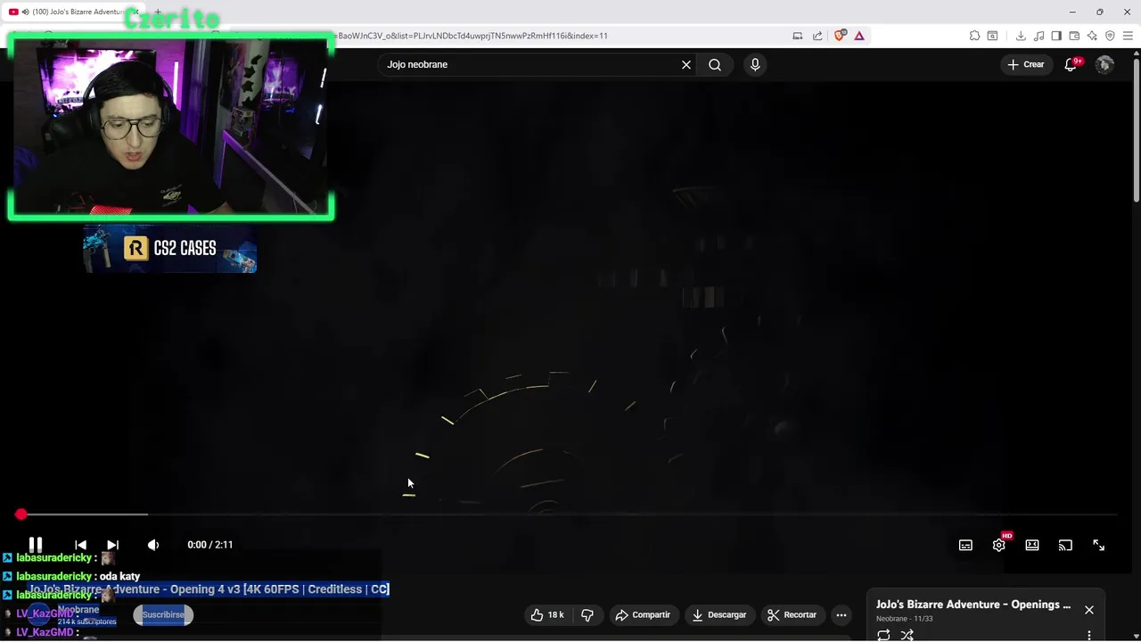
Task: Click CS2 CASES banner overlay
Action: (170, 249)
